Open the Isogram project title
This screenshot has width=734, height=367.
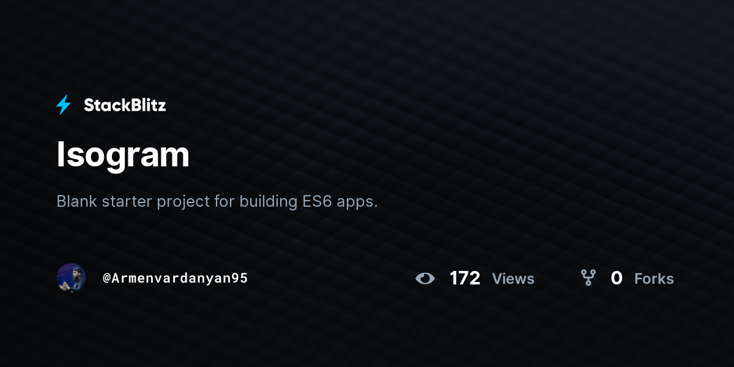click(123, 155)
